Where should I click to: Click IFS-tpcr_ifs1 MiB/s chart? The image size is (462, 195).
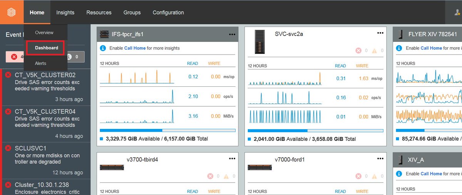pyautogui.click(x=137, y=116)
